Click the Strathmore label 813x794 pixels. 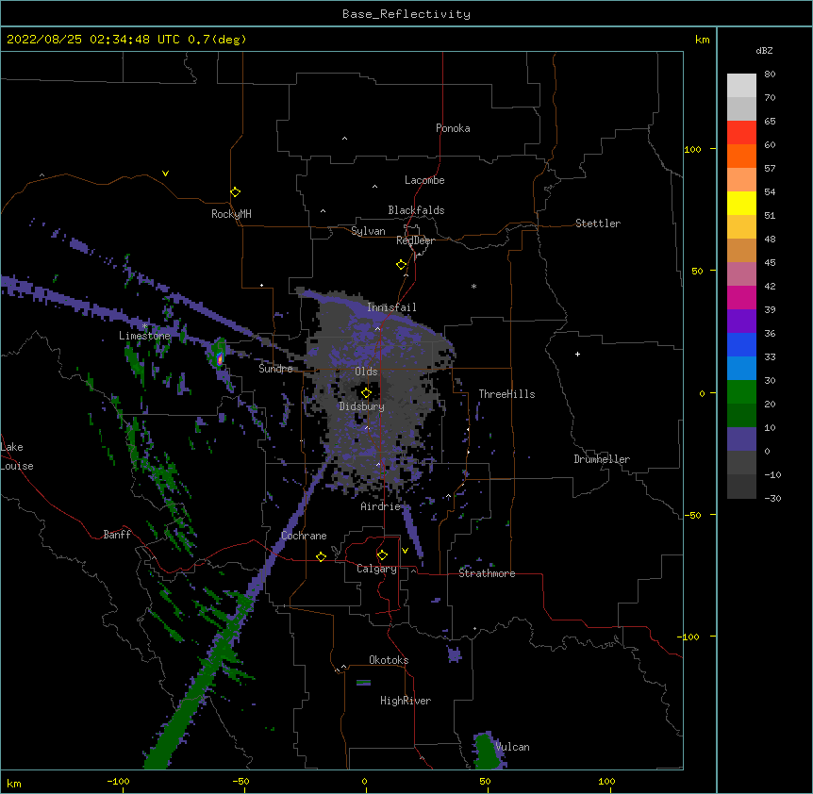487,573
